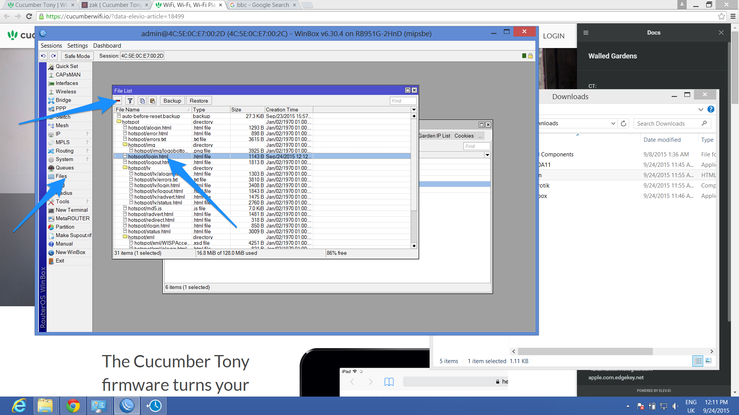Open Manual from WinBox sidebar
This screenshot has height=415, width=739.
(x=64, y=244)
